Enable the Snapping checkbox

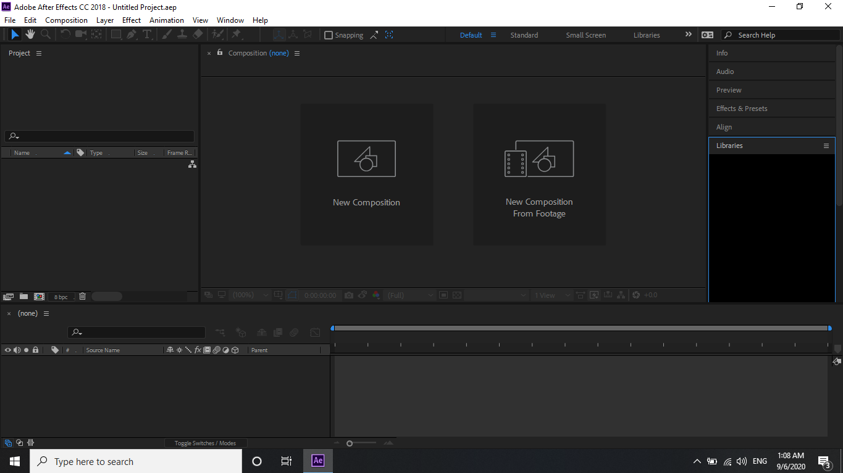[329, 35]
